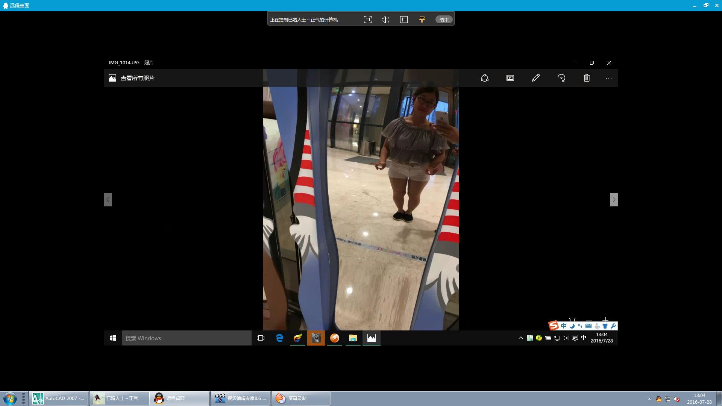Click 查看所有照片 to view all photos
The image size is (722, 406).
point(137,78)
